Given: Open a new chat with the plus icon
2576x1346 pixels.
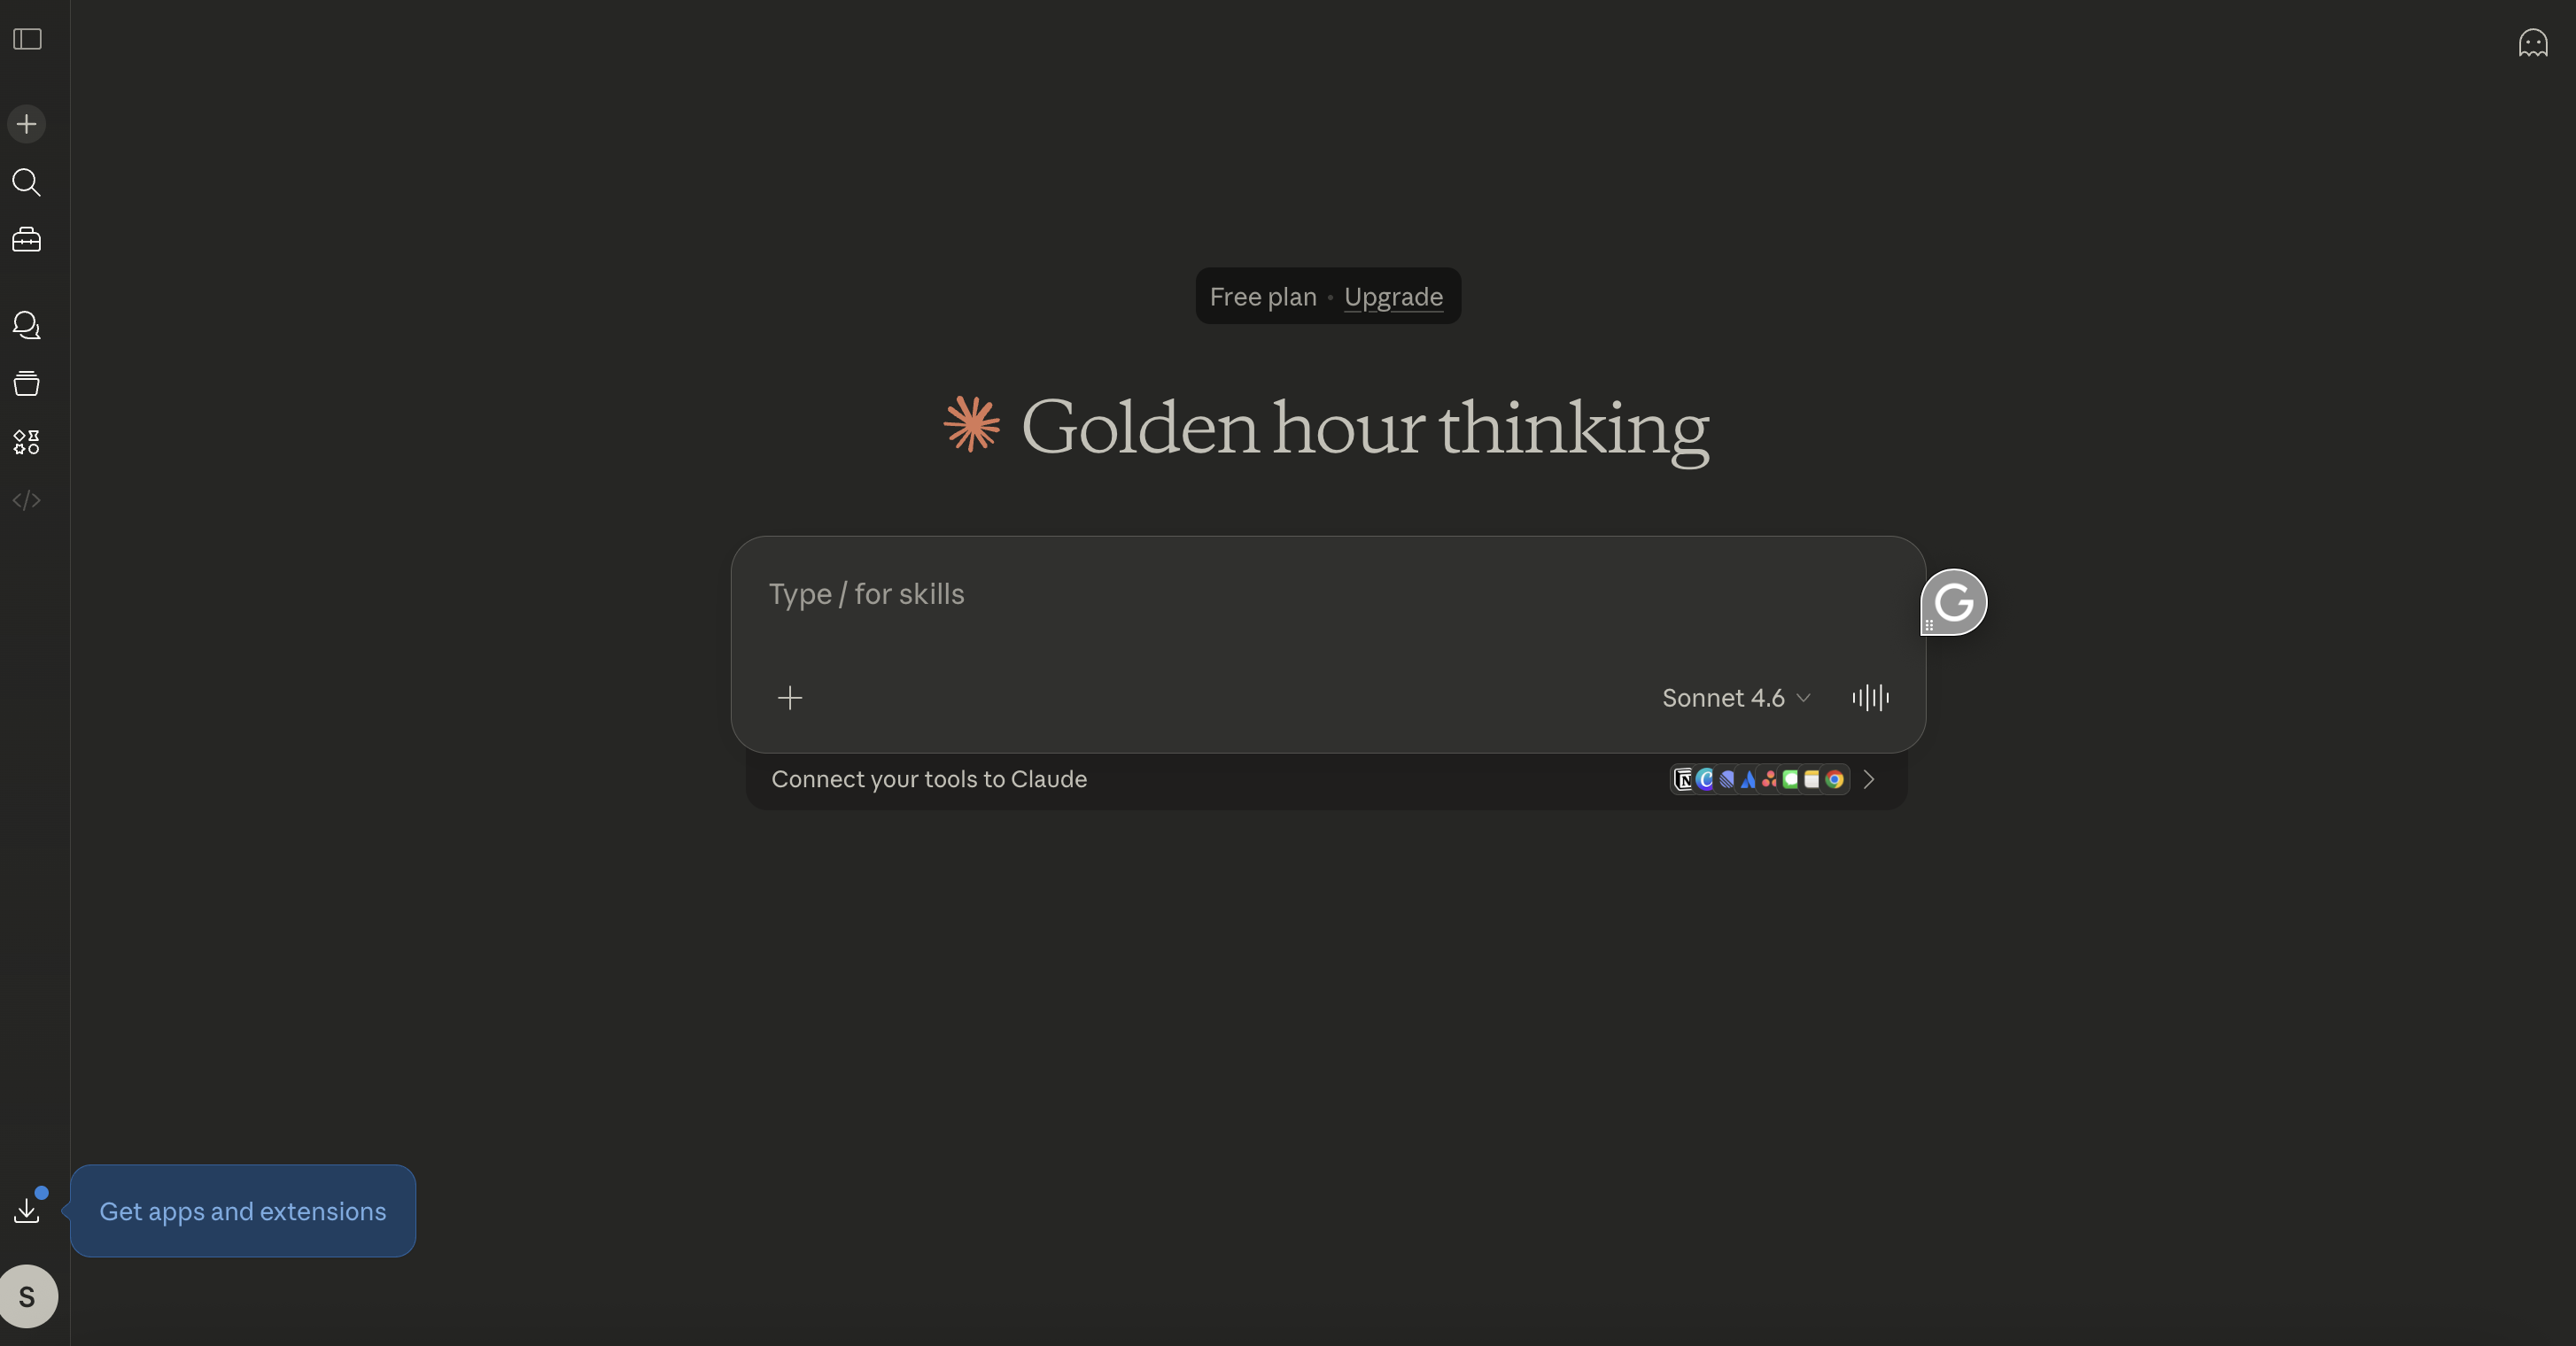Looking at the screenshot, I should coord(26,123).
